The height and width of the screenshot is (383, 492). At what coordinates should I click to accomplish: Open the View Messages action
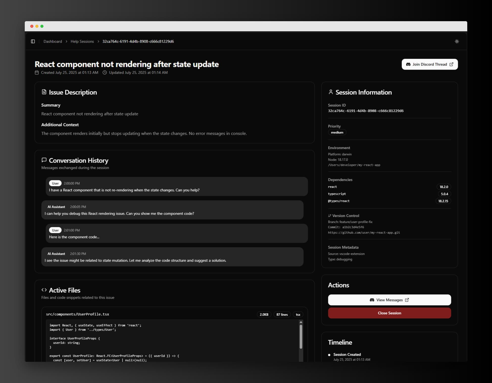point(389,300)
